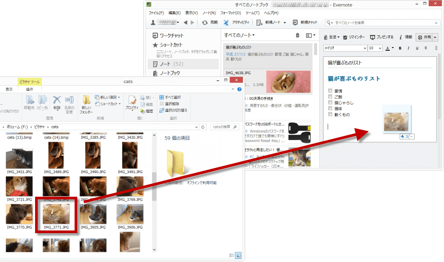
Task: Click the reminder (リマインダー) alarm icon
Action: pyautogui.click(x=345, y=37)
